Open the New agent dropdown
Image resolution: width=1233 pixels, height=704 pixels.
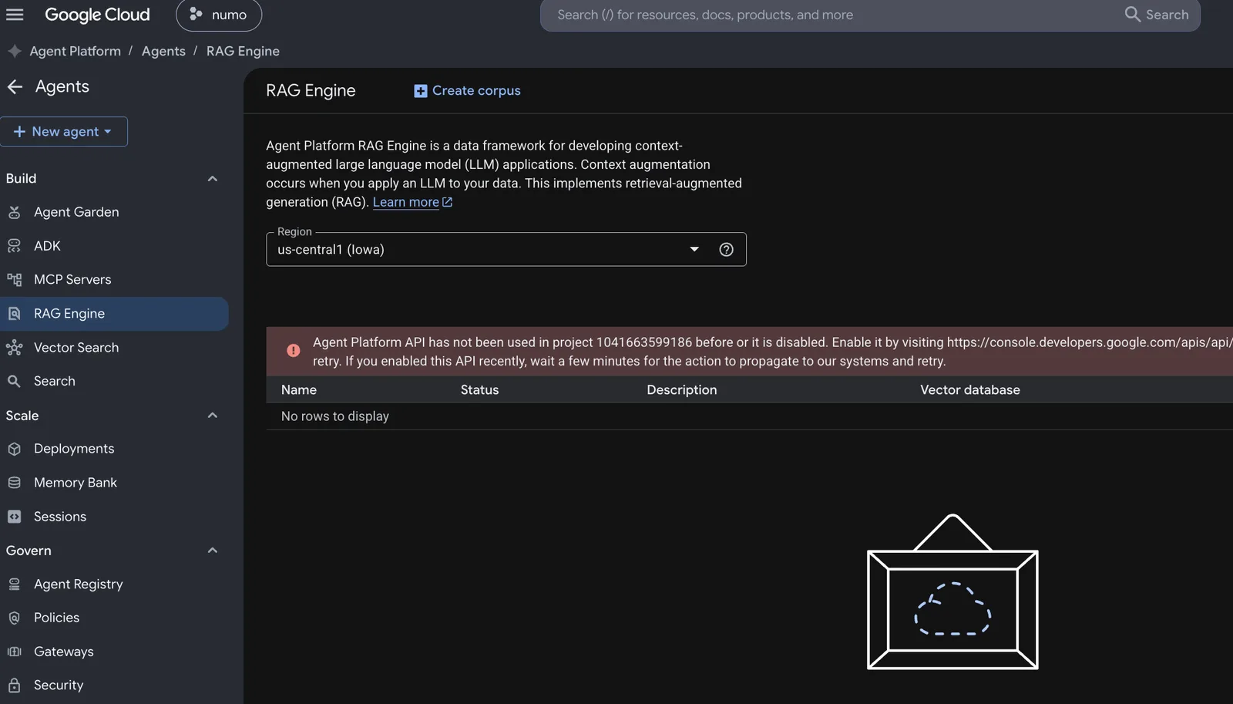point(64,131)
